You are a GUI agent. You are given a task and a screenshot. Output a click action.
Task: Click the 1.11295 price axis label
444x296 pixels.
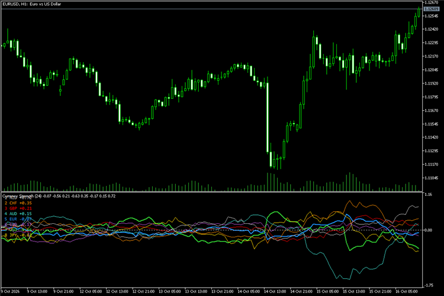coord(431,151)
